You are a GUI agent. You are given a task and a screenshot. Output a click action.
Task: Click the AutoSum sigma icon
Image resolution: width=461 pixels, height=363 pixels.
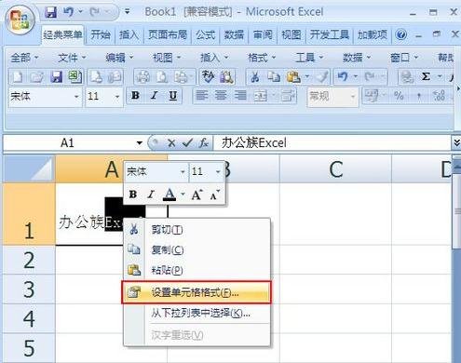(426, 76)
